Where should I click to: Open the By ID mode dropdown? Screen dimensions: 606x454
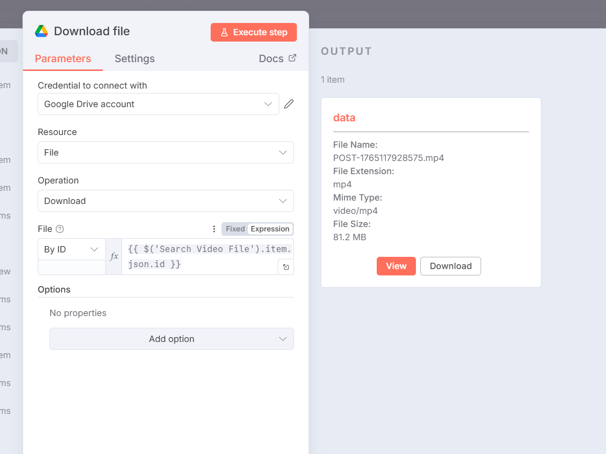pos(72,250)
